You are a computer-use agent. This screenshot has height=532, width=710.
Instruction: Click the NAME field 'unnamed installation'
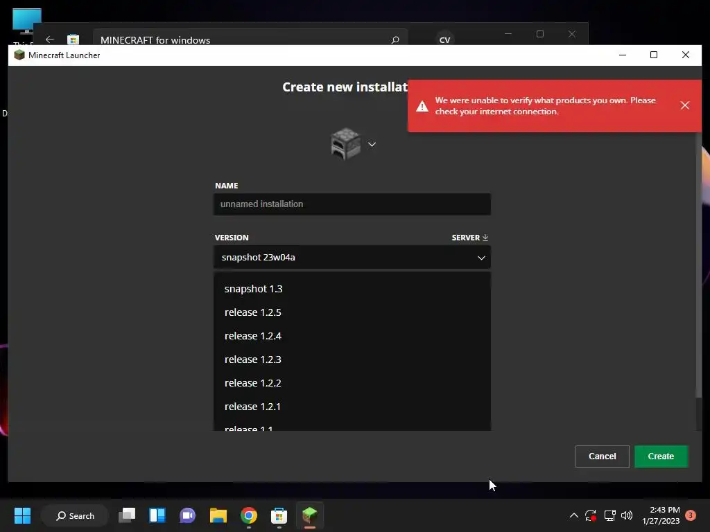click(352, 204)
